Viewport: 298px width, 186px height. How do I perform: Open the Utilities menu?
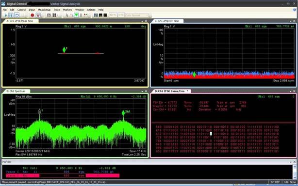click(91, 10)
